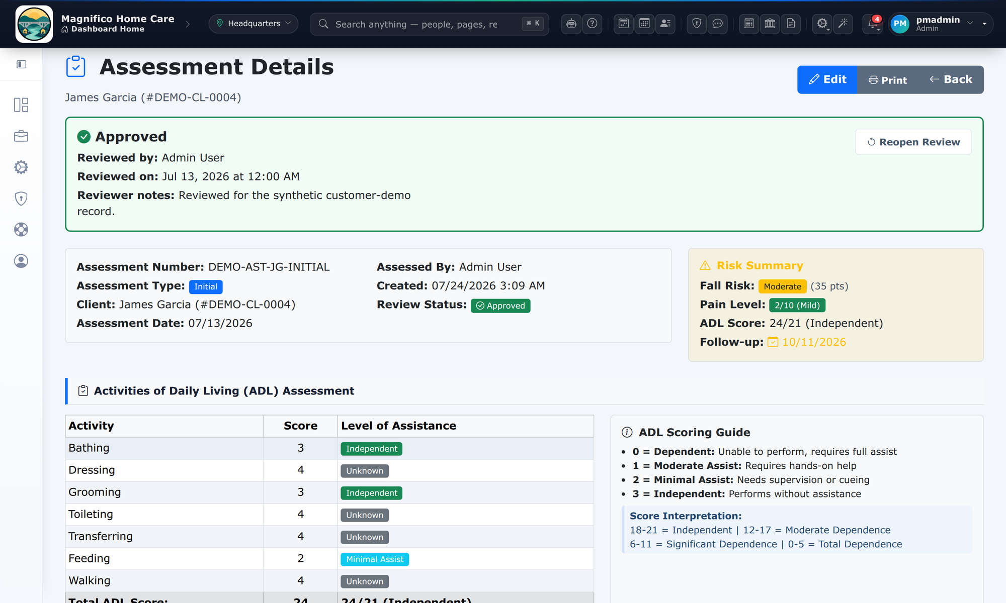The height and width of the screenshot is (603, 1006).
Task: Click the Independent badge in Grooming row
Action: pyautogui.click(x=371, y=493)
